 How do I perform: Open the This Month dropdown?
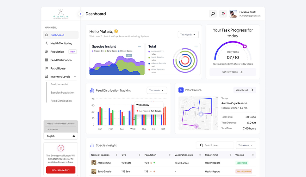tap(188, 34)
